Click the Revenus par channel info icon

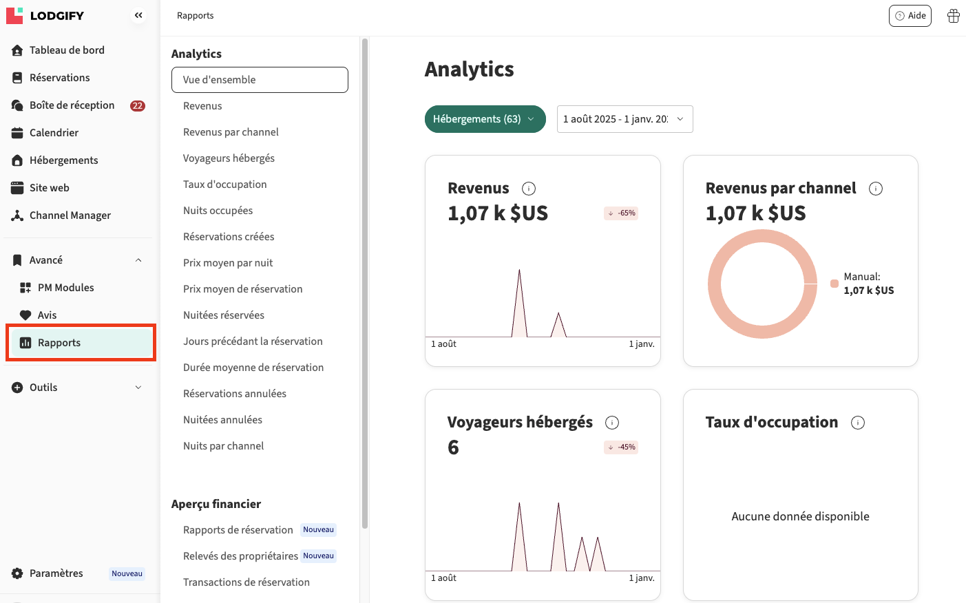876,189
